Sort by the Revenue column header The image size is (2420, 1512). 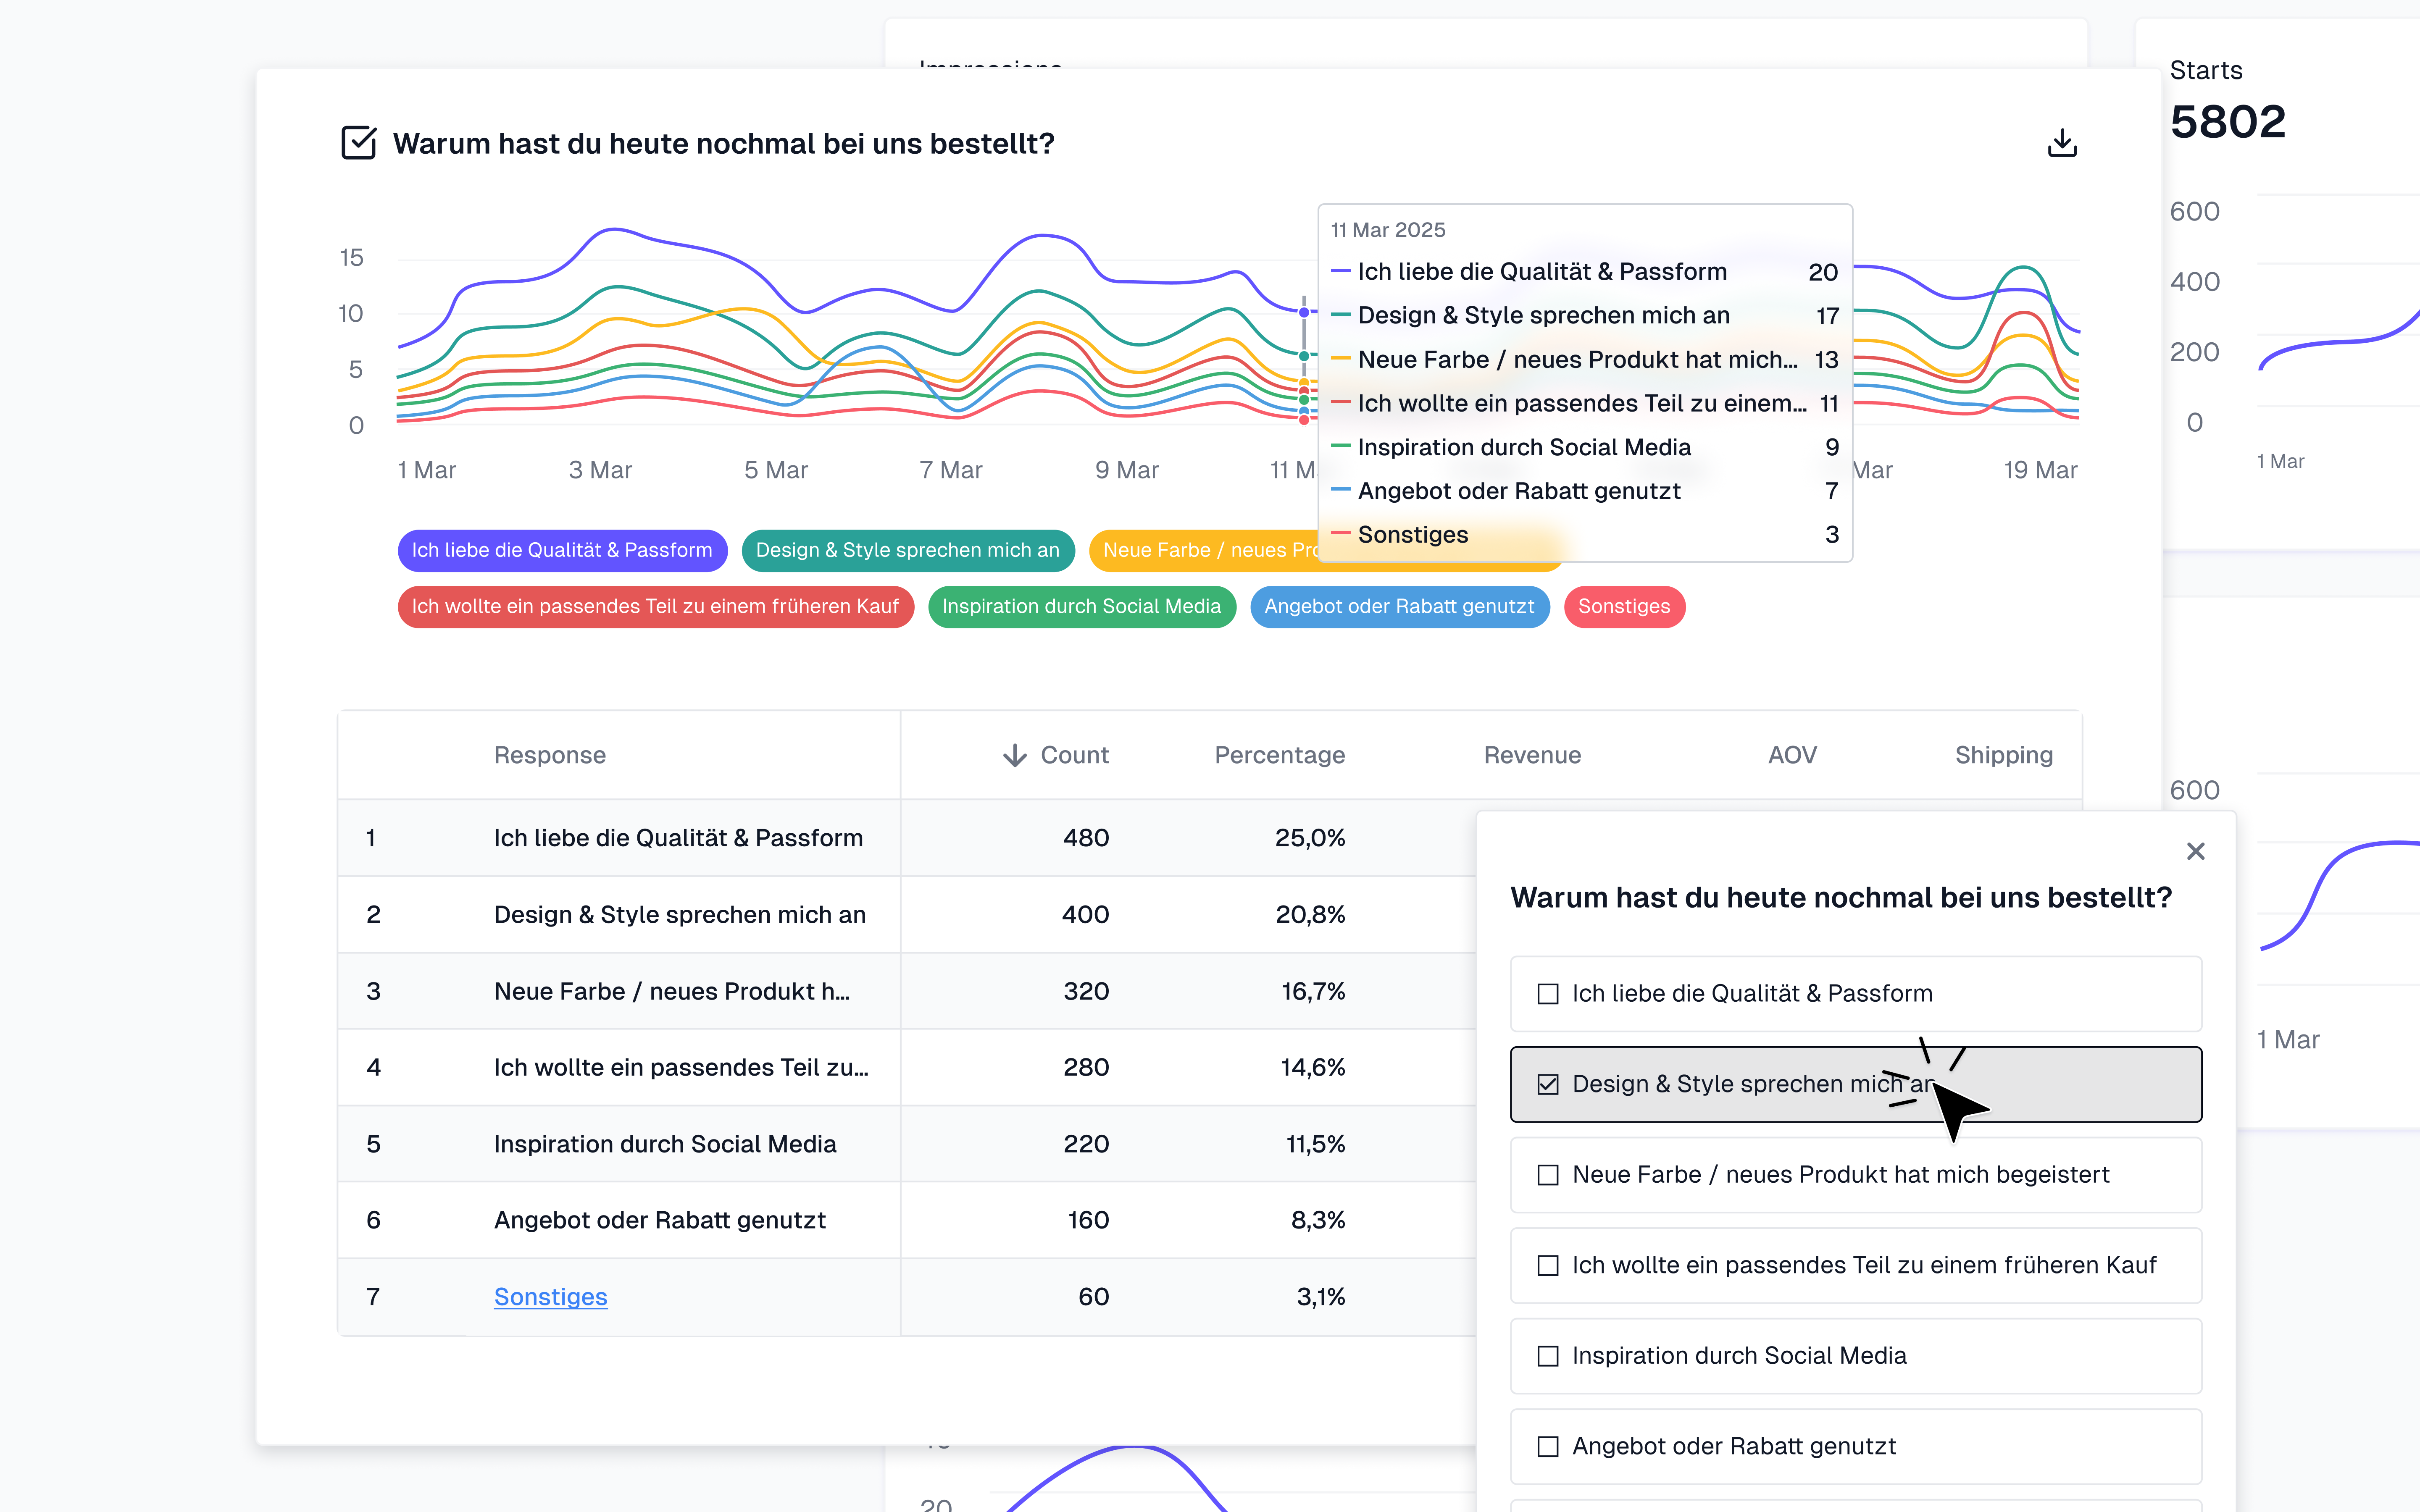(x=1532, y=755)
